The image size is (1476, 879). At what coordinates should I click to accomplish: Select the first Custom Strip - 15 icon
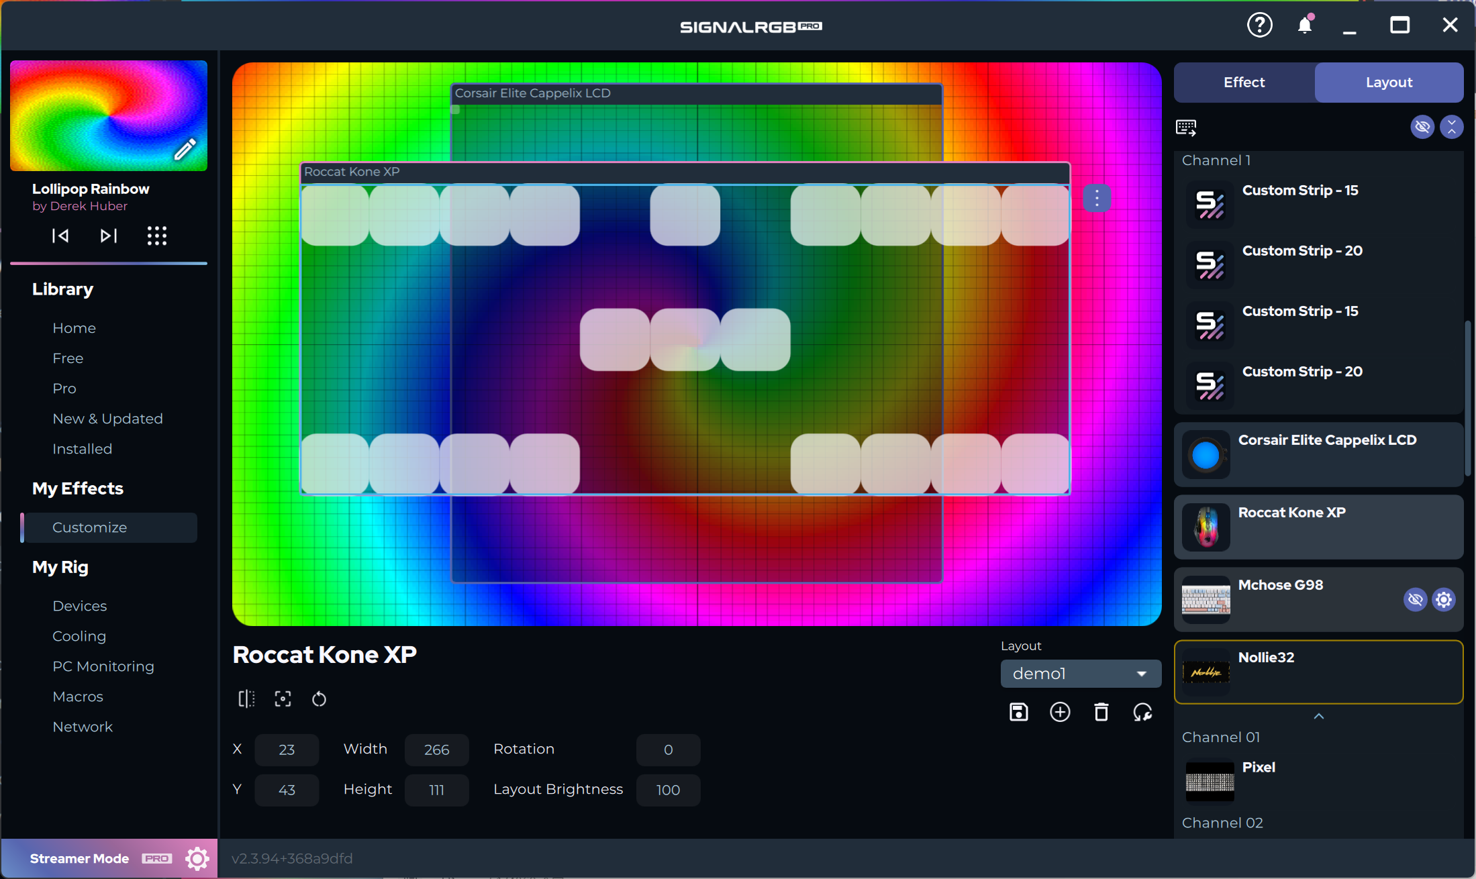coord(1210,205)
